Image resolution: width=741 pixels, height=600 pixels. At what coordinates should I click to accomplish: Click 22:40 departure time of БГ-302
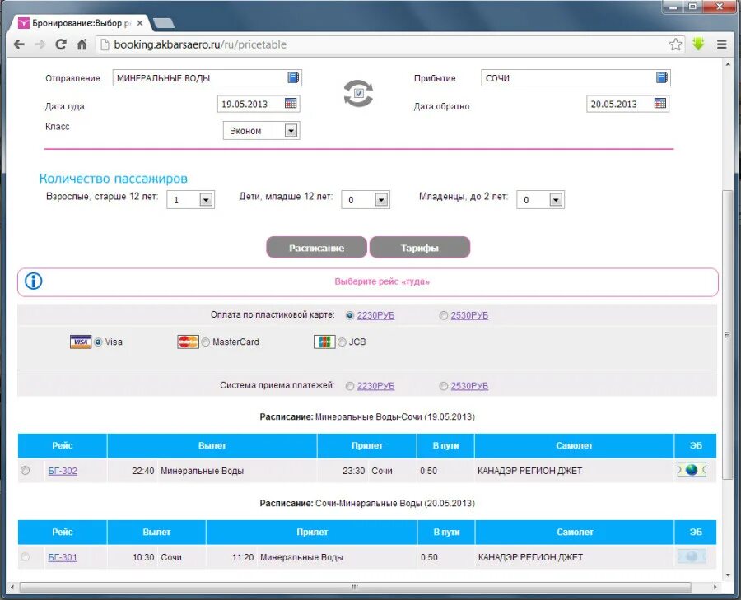click(142, 471)
